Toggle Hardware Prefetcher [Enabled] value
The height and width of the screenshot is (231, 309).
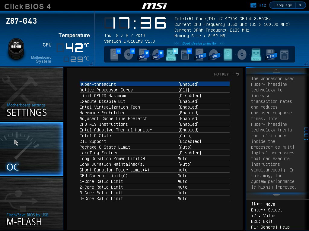pyautogui.click(x=189, y=112)
